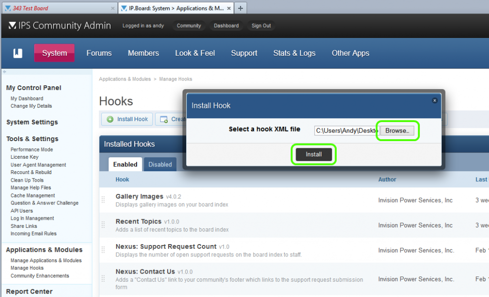The image size is (489, 297).
Task: Click the IPS bookmark icon in navigation bar
Action: coord(18,53)
